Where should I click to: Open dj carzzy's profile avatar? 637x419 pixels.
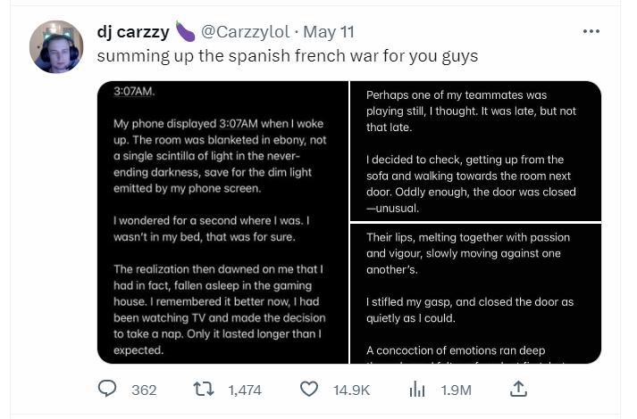tap(56, 47)
